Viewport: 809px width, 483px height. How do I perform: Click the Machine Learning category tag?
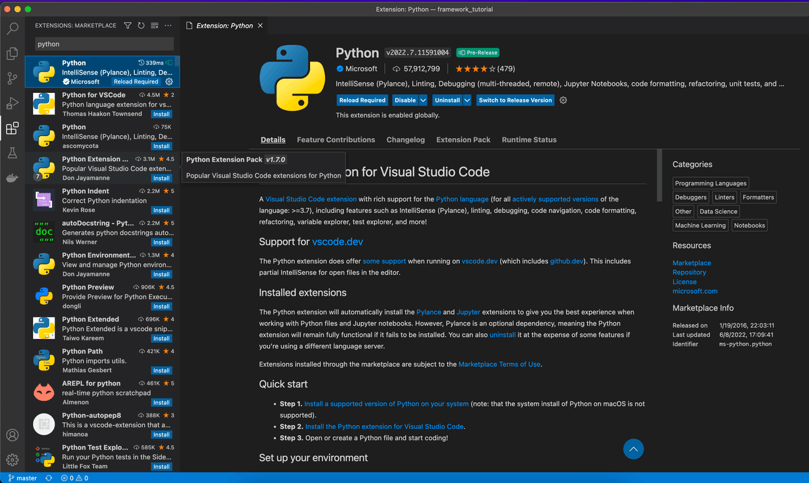(700, 226)
